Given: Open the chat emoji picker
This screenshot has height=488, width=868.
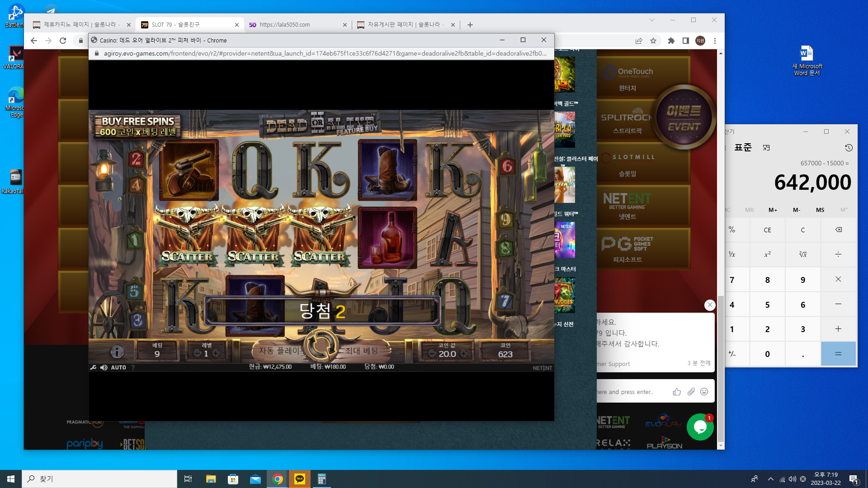Looking at the screenshot, I should (x=704, y=392).
